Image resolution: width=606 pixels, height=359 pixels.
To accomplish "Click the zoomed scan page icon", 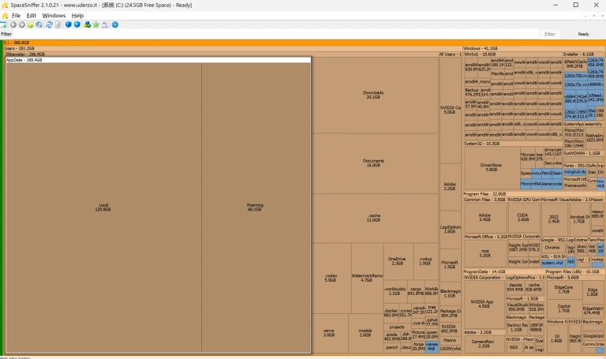I will point(58,24).
